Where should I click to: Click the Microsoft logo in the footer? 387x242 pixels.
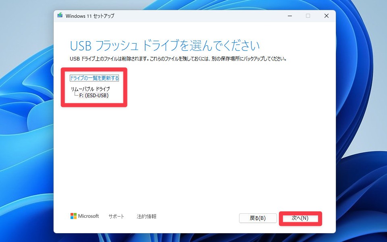click(x=85, y=216)
